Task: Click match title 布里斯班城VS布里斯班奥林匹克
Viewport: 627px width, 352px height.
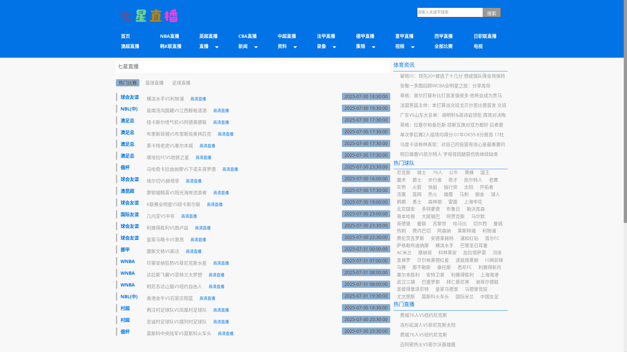Action: pyautogui.click(x=179, y=134)
